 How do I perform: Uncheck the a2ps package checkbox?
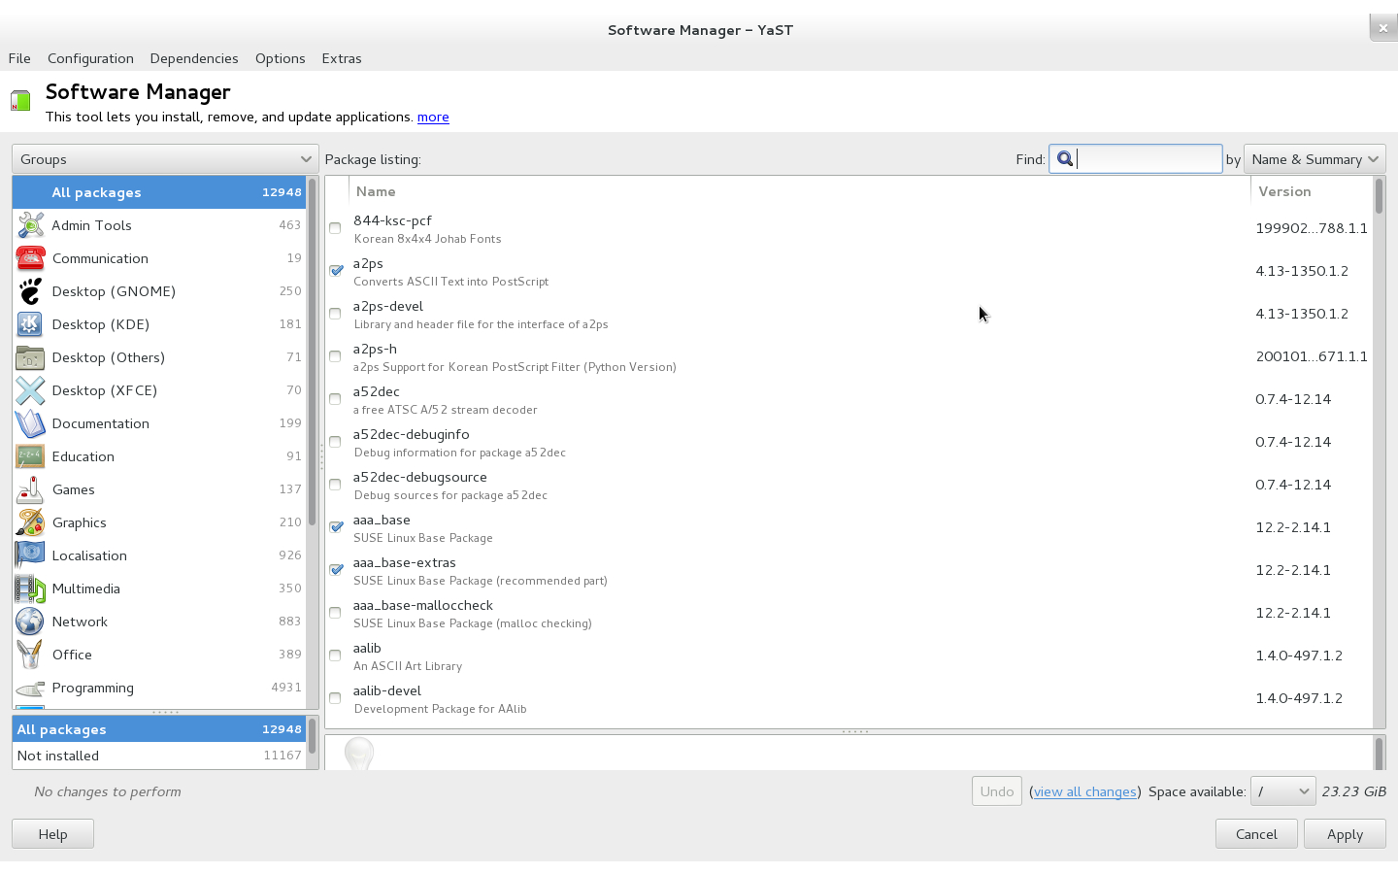pyautogui.click(x=336, y=271)
